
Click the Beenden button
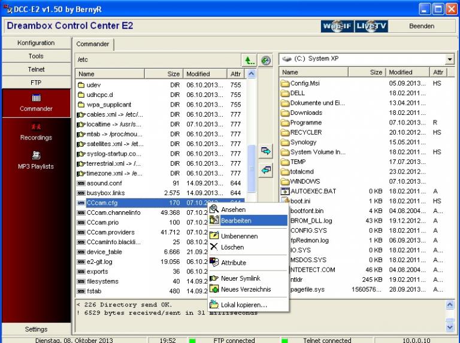coord(422,26)
